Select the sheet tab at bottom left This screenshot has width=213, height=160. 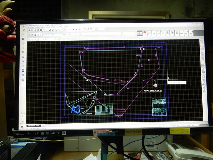tap(34, 126)
